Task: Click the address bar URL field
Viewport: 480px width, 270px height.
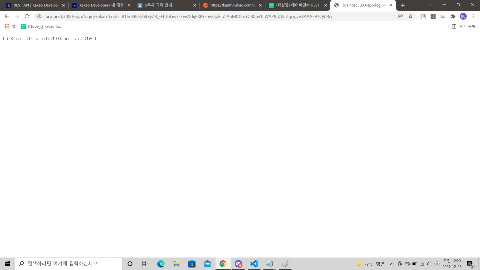Action: point(187,16)
